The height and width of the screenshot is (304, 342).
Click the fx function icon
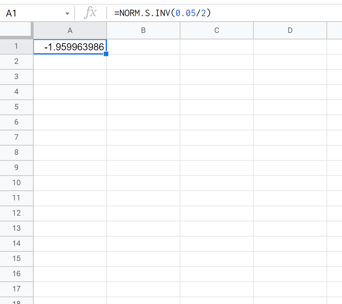[90, 13]
